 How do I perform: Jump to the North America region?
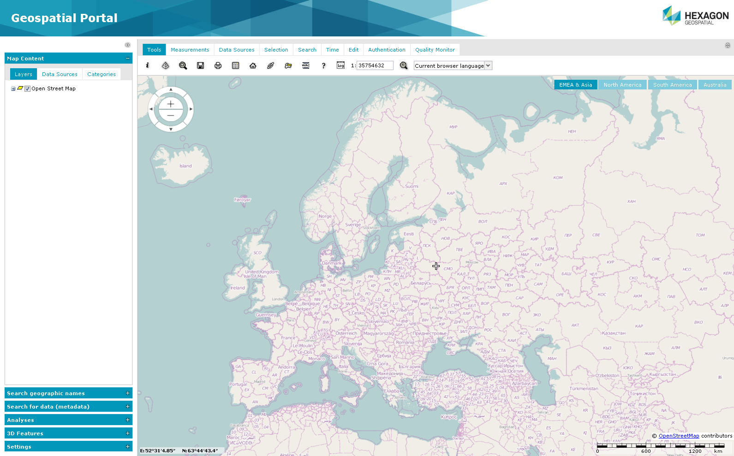(x=622, y=85)
